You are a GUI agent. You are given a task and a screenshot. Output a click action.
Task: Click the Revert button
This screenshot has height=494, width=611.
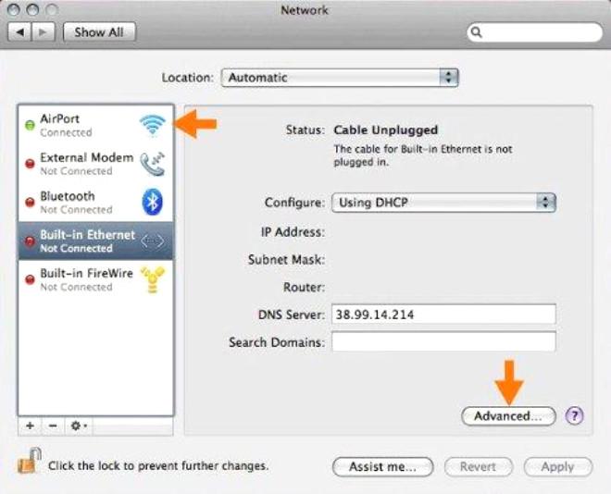click(x=478, y=466)
